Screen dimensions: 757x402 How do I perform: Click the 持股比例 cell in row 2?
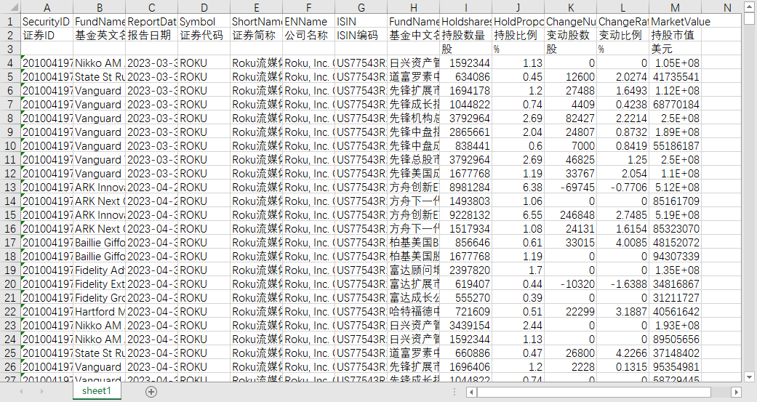518,35
